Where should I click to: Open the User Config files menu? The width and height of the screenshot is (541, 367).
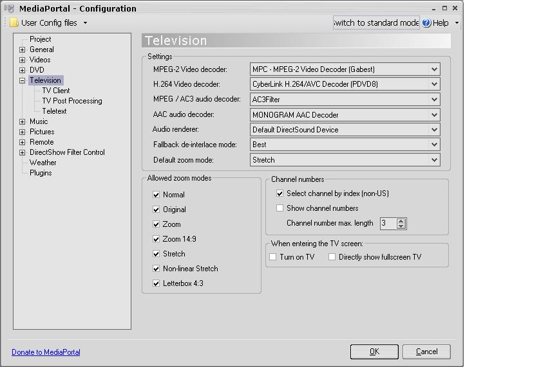click(49, 22)
